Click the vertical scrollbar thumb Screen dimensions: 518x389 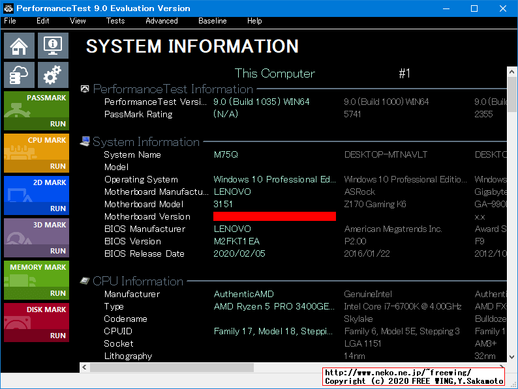click(x=511, y=94)
